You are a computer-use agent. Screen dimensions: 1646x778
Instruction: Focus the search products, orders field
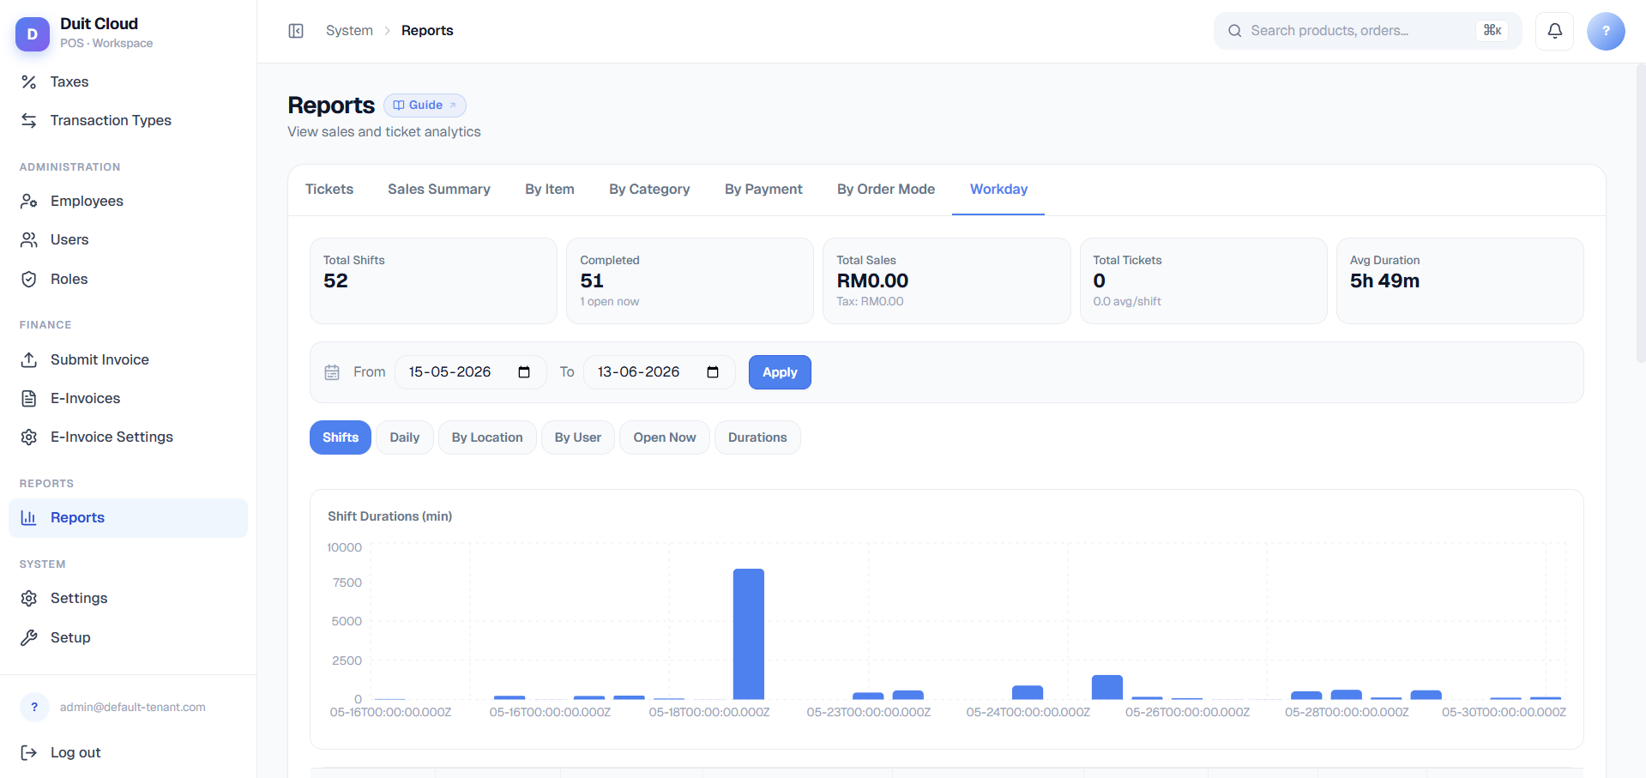[1367, 31]
